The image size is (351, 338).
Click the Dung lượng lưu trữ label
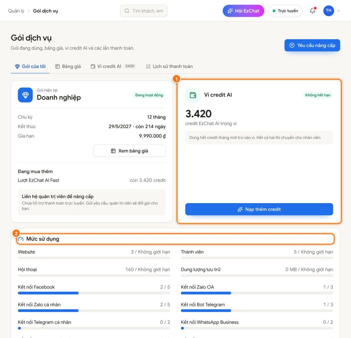201,269
